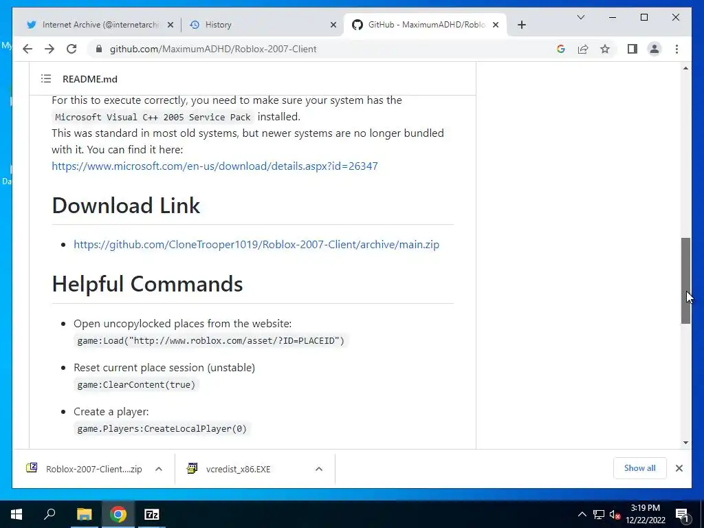Click the Download Link heading
This screenshot has width=704, height=528.
[x=126, y=206]
